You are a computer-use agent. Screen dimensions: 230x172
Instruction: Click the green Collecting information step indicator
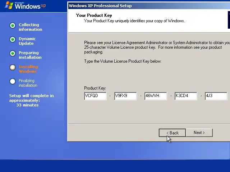click(x=13, y=25)
